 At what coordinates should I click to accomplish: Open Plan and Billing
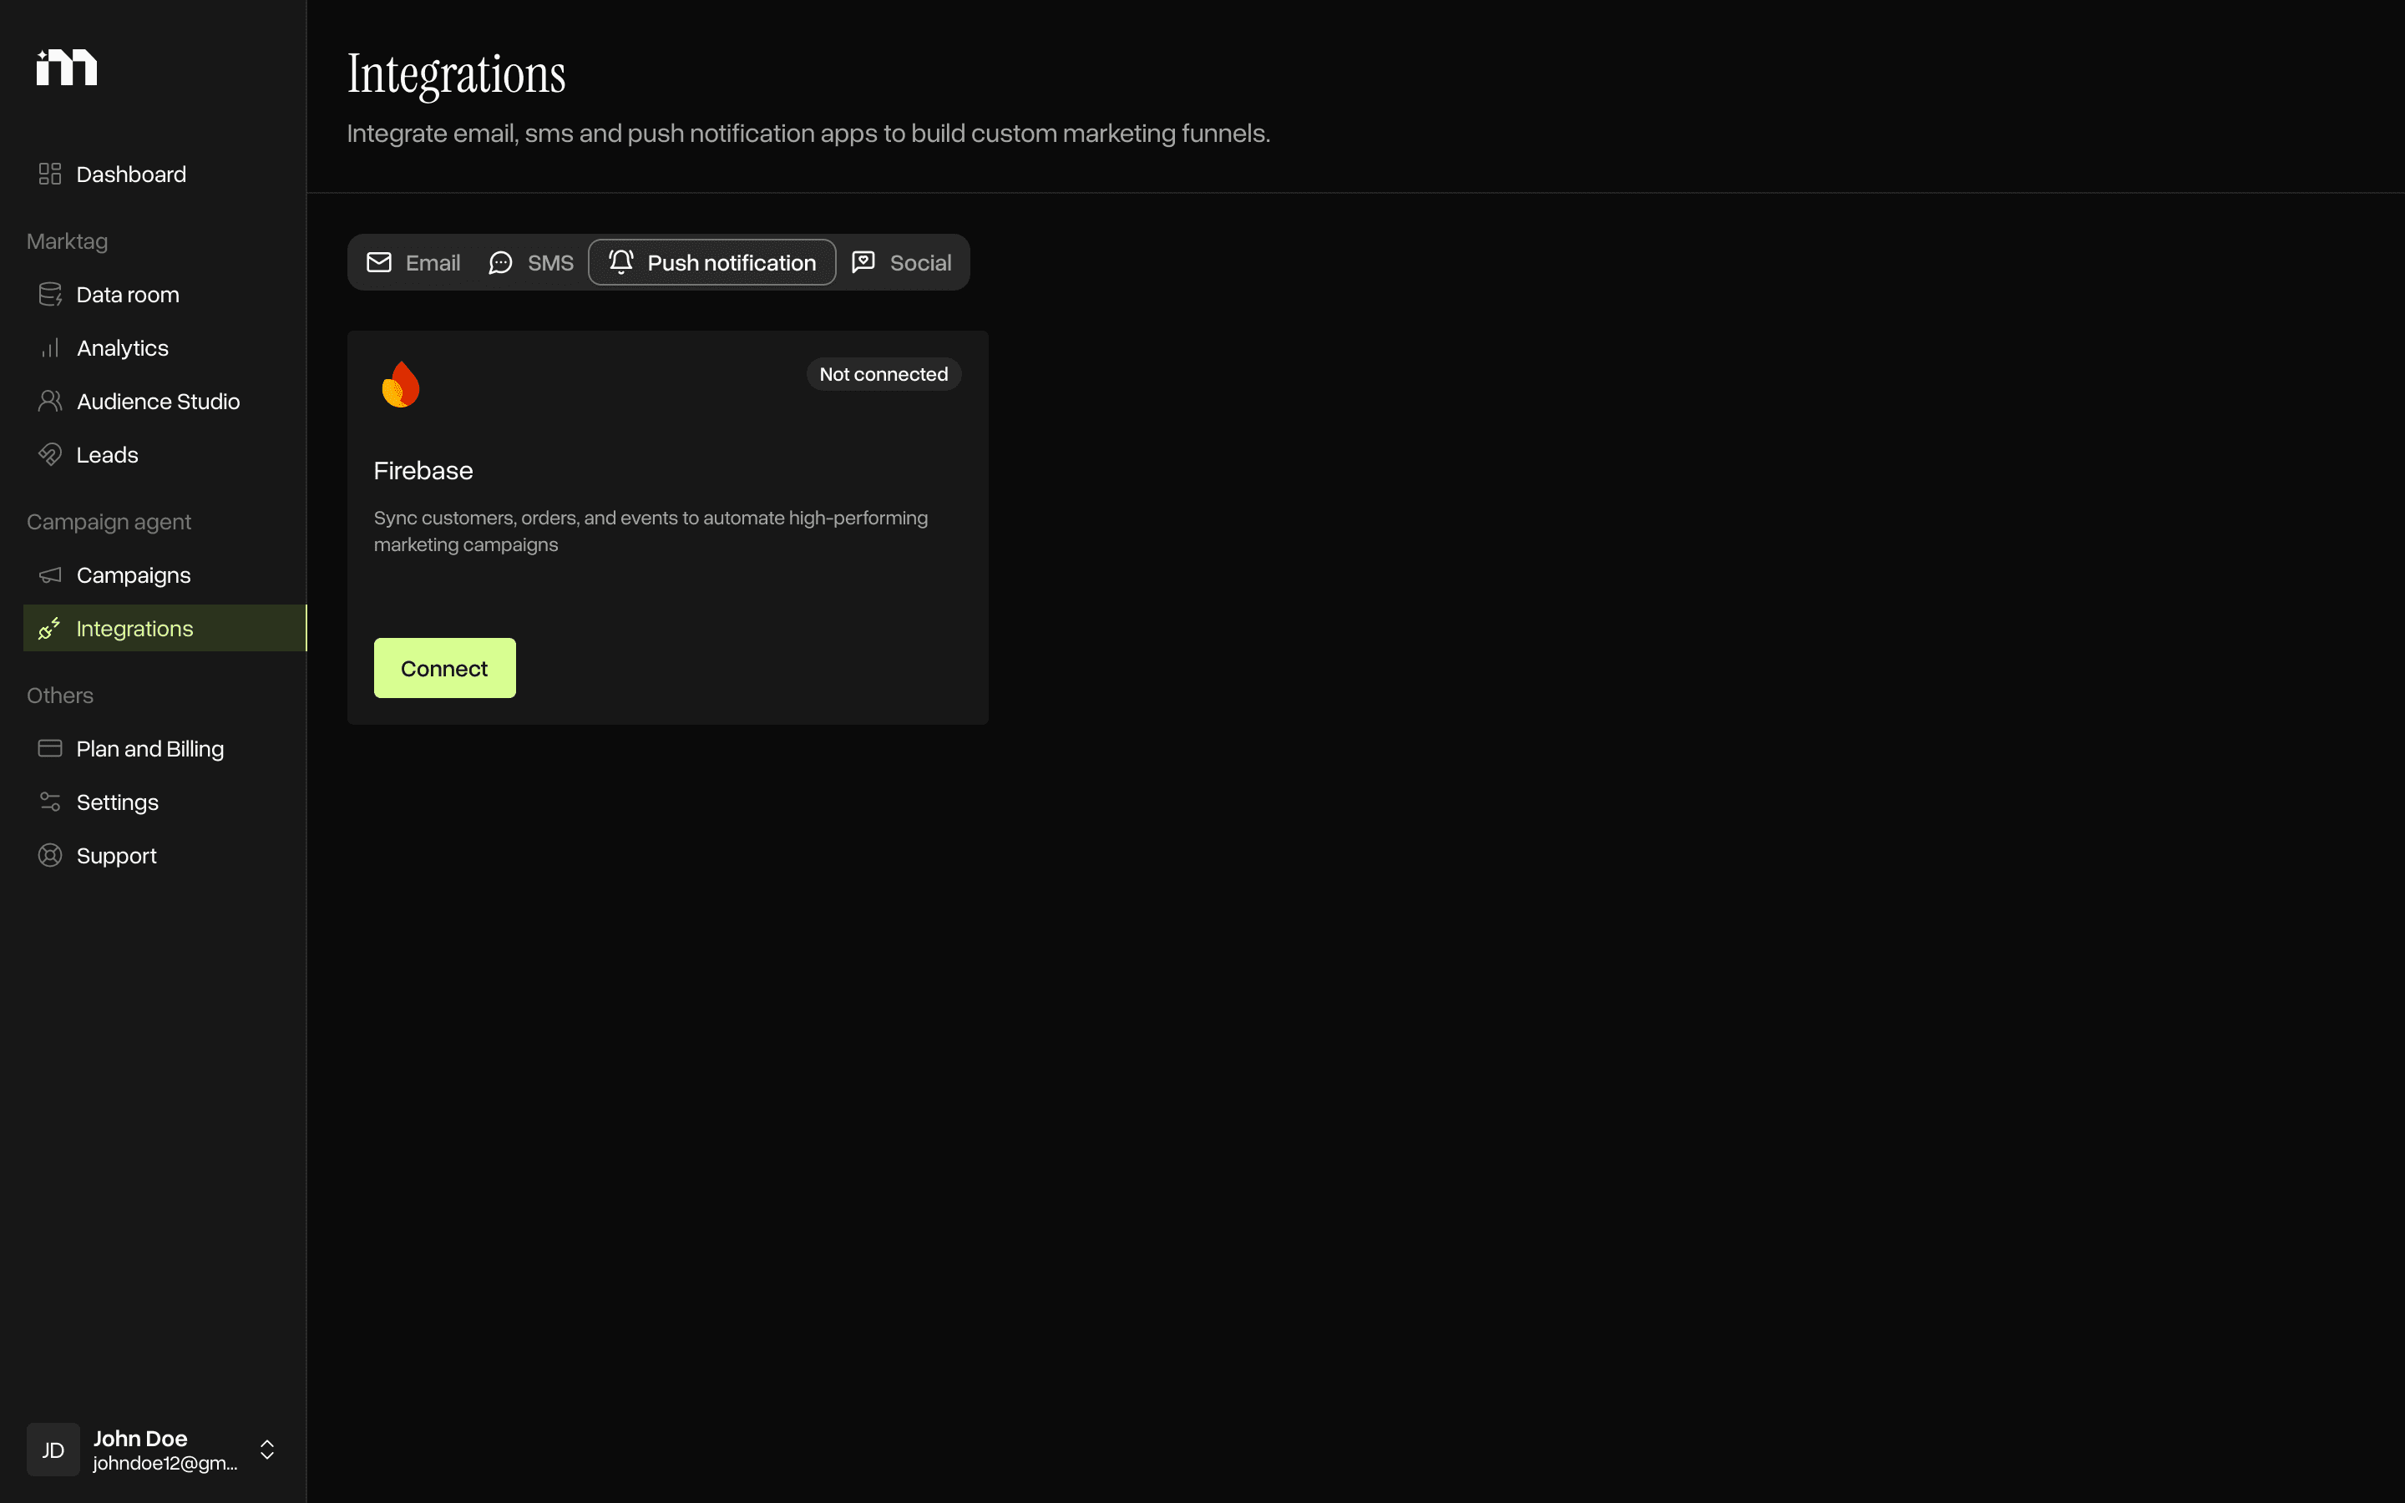[165, 748]
